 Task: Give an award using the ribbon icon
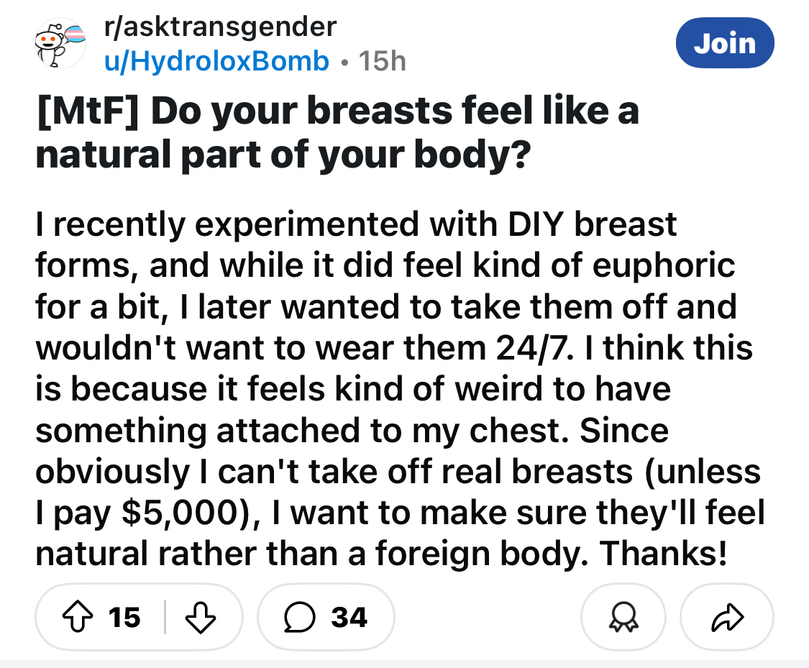[x=624, y=617]
